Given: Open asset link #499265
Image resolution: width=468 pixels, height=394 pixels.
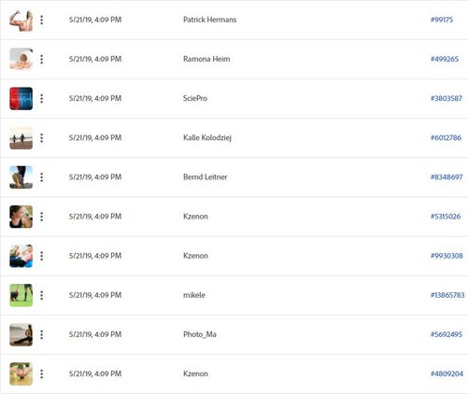Looking at the screenshot, I should tap(445, 59).
